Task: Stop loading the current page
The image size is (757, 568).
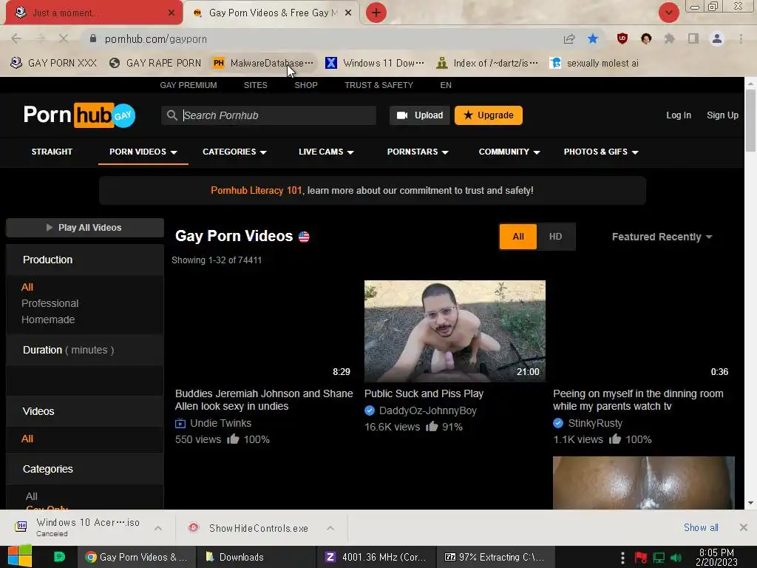Action: pyautogui.click(x=64, y=38)
